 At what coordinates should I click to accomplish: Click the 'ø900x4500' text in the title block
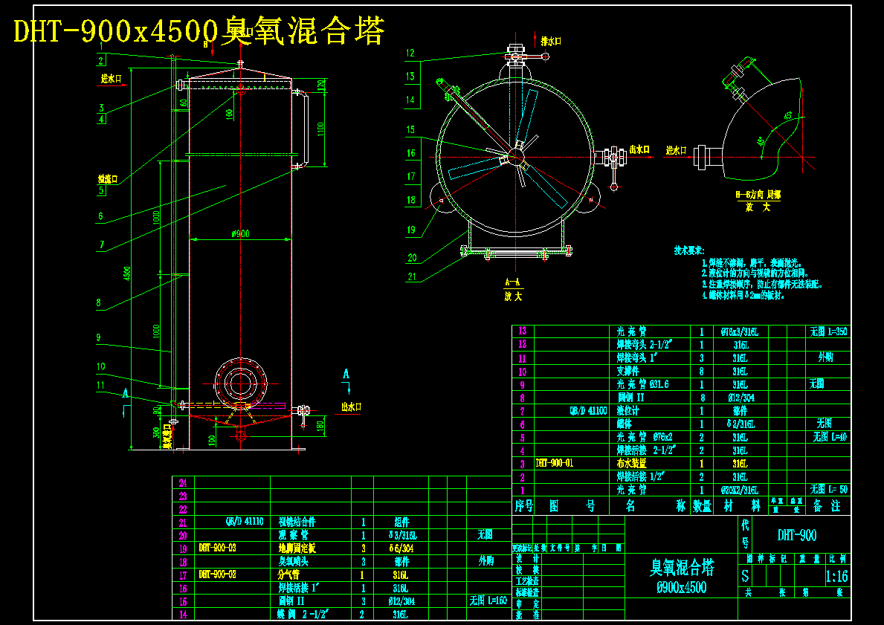tap(681, 587)
